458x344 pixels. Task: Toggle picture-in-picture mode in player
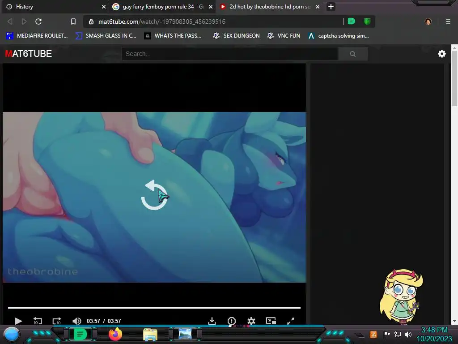click(x=271, y=321)
